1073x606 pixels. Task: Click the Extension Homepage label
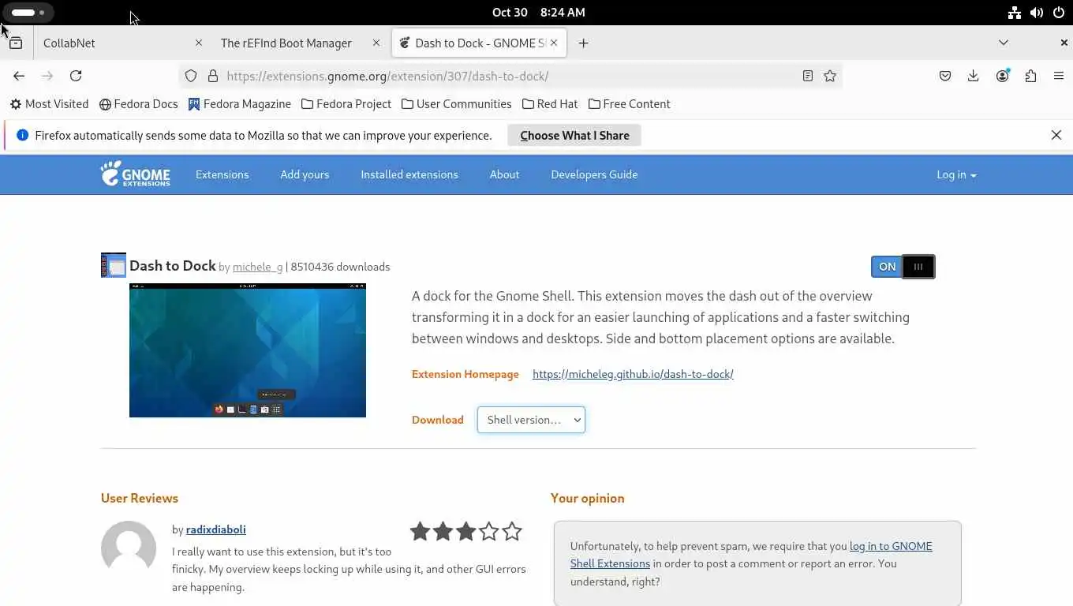pos(465,374)
